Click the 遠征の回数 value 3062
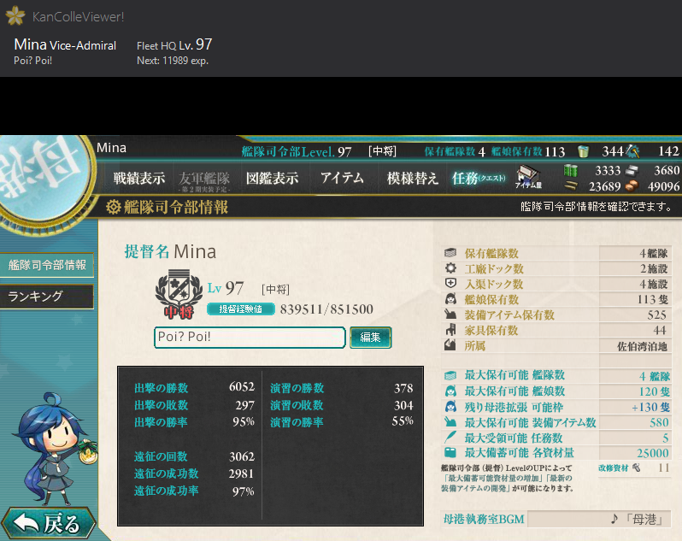The width and height of the screenshot is (682, 541). (242, 456)
